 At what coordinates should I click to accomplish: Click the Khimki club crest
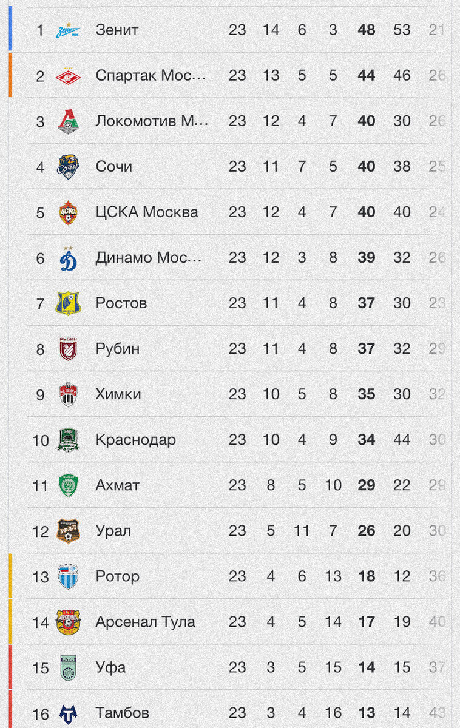(x=67, y=394)
